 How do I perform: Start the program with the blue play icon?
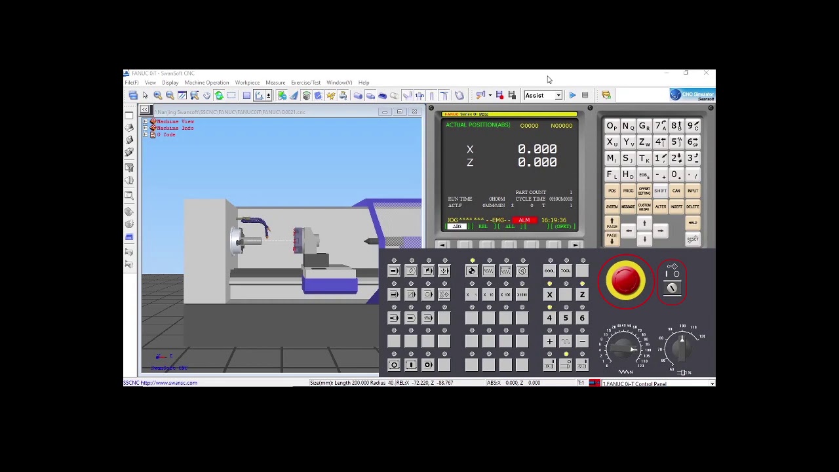(572, 96)
